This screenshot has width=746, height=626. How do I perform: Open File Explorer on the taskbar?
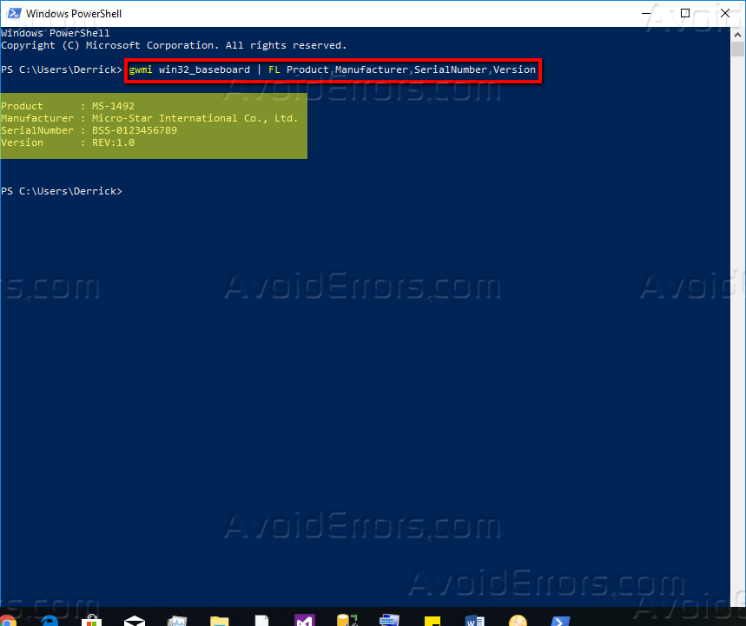[x=220, y=620]
